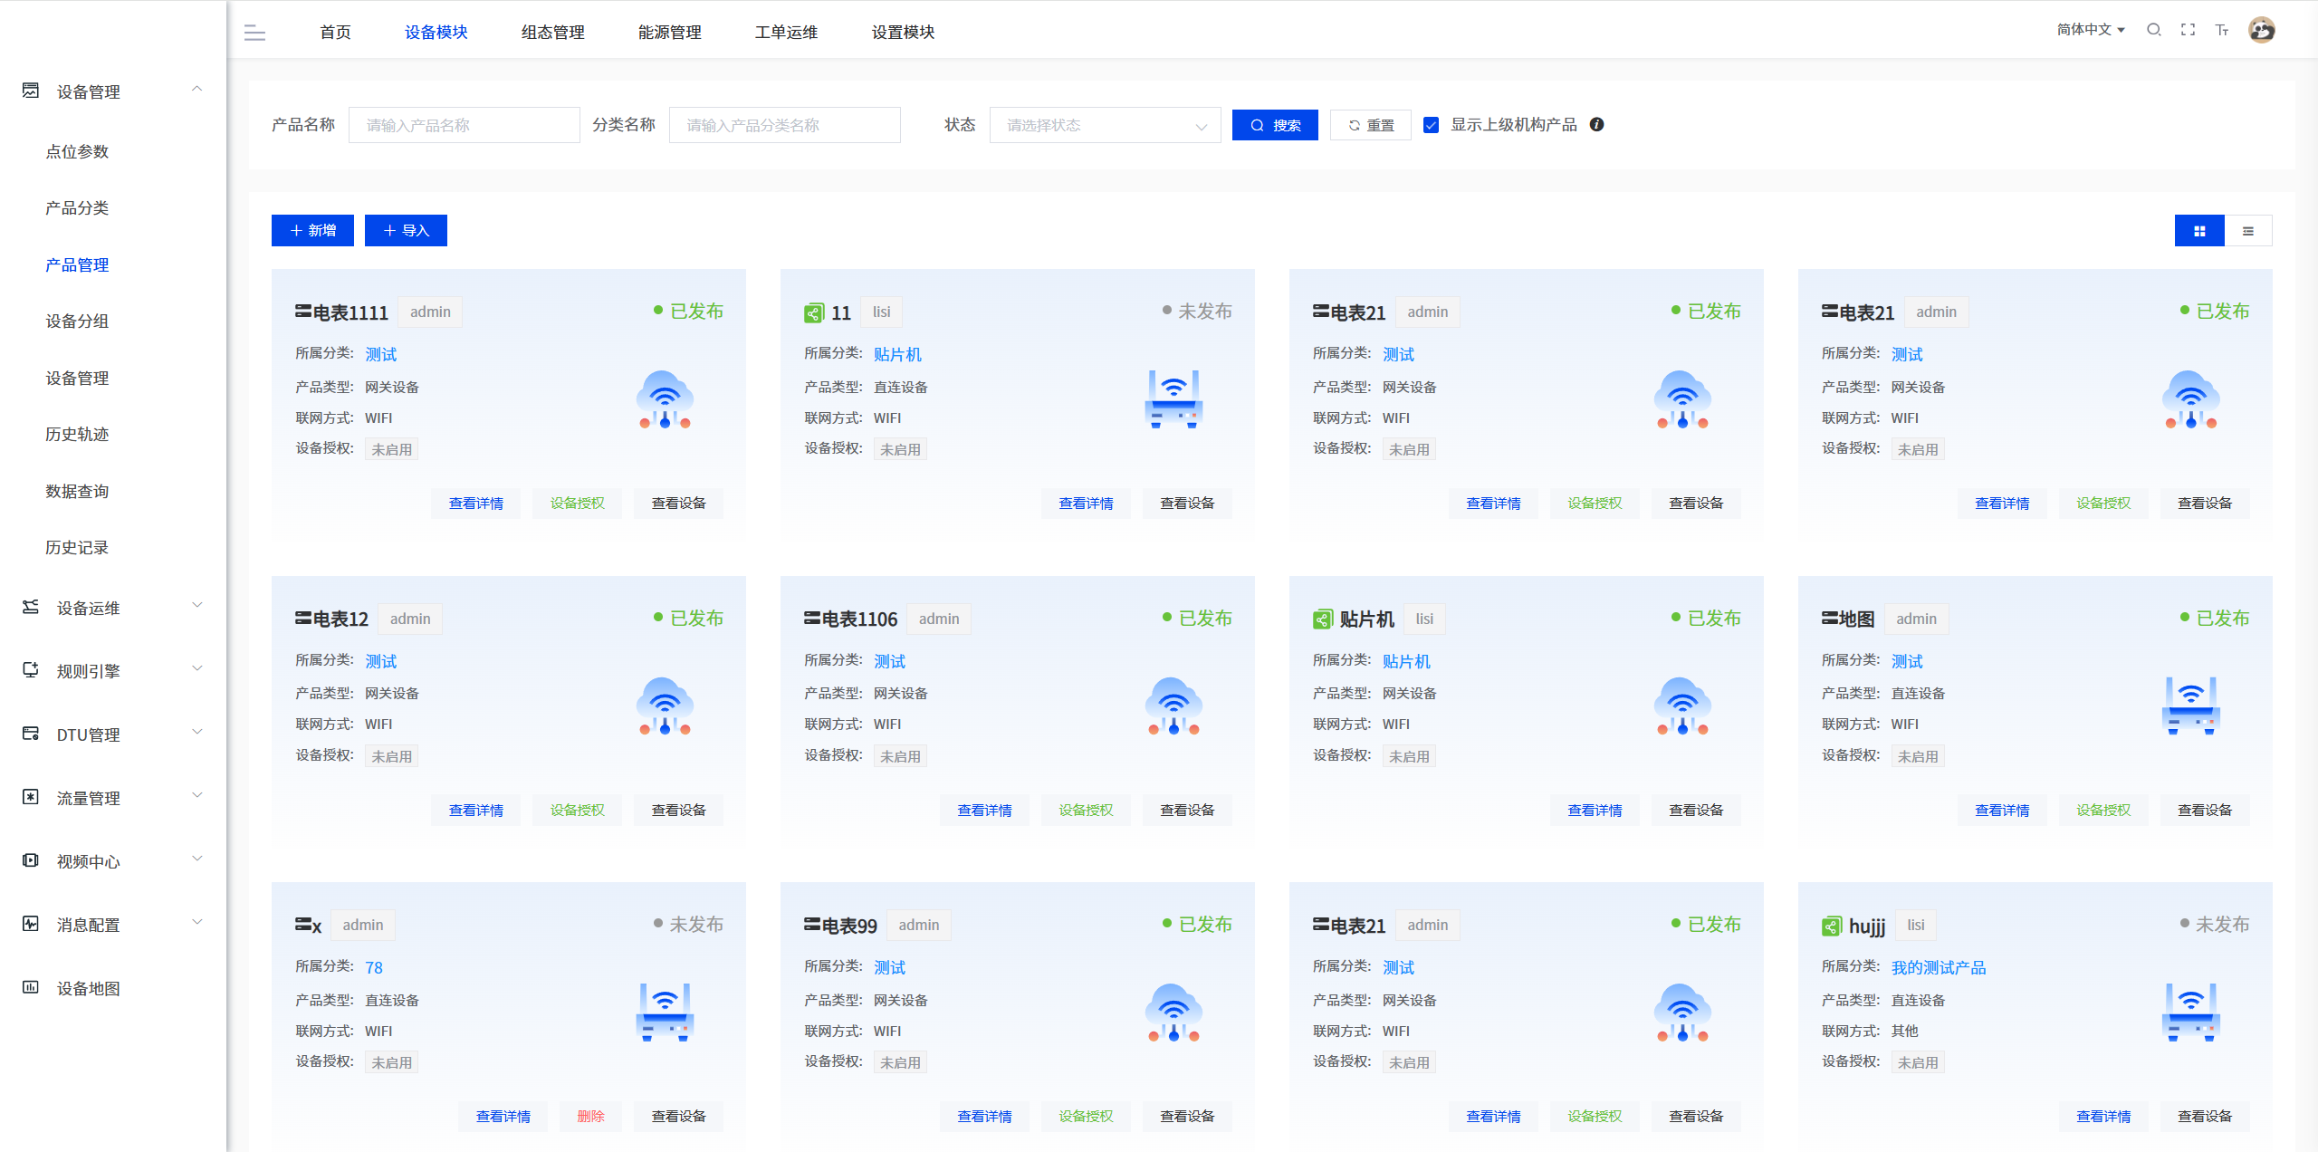Click the 设备地图 sidebar icon

(x=31, y=987)
